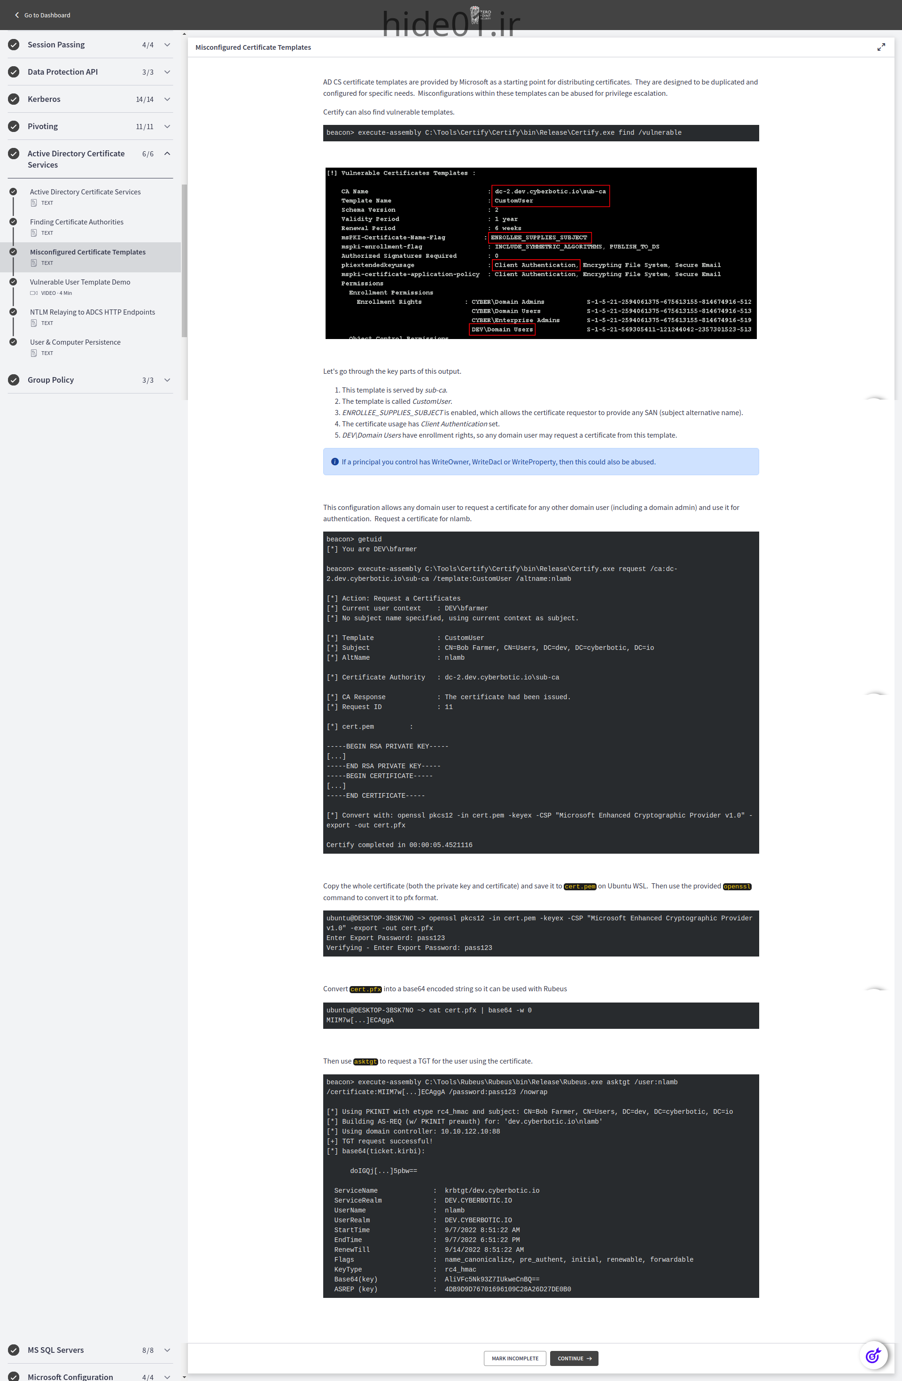902x1381 pixels.
Task: Expand the Pivoting section chevron
Action: [167, 126]
